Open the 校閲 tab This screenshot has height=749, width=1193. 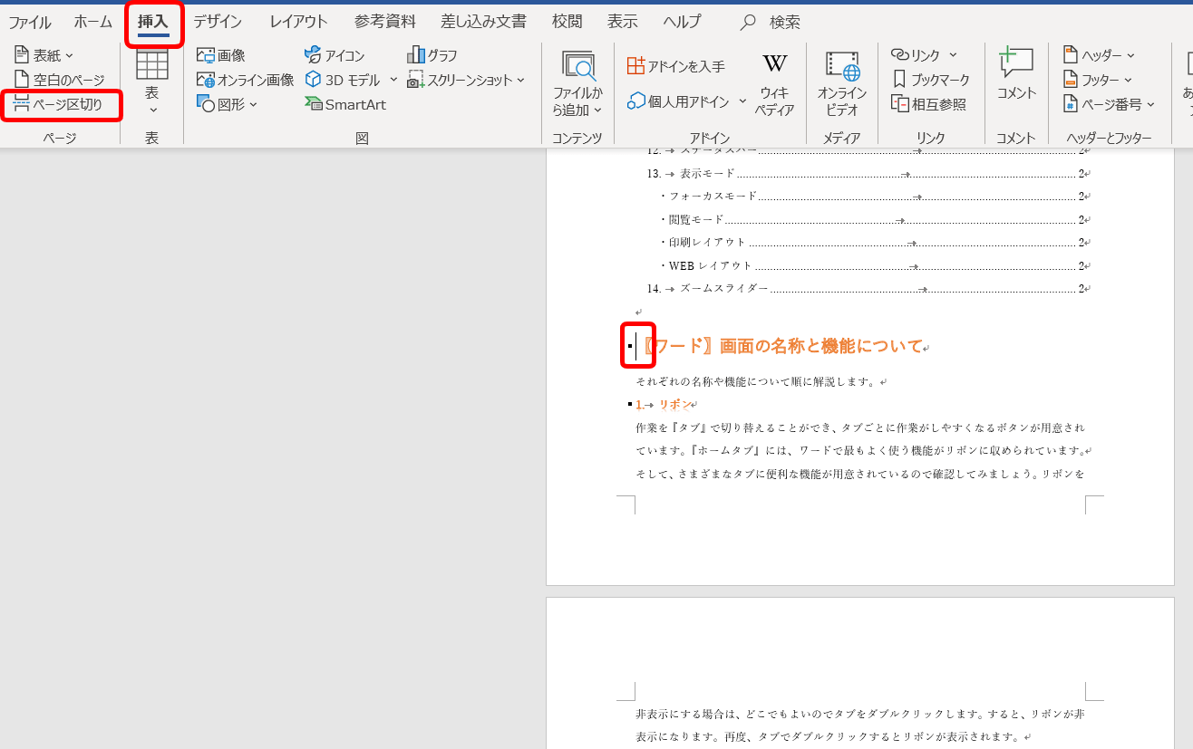click(567, 22)
